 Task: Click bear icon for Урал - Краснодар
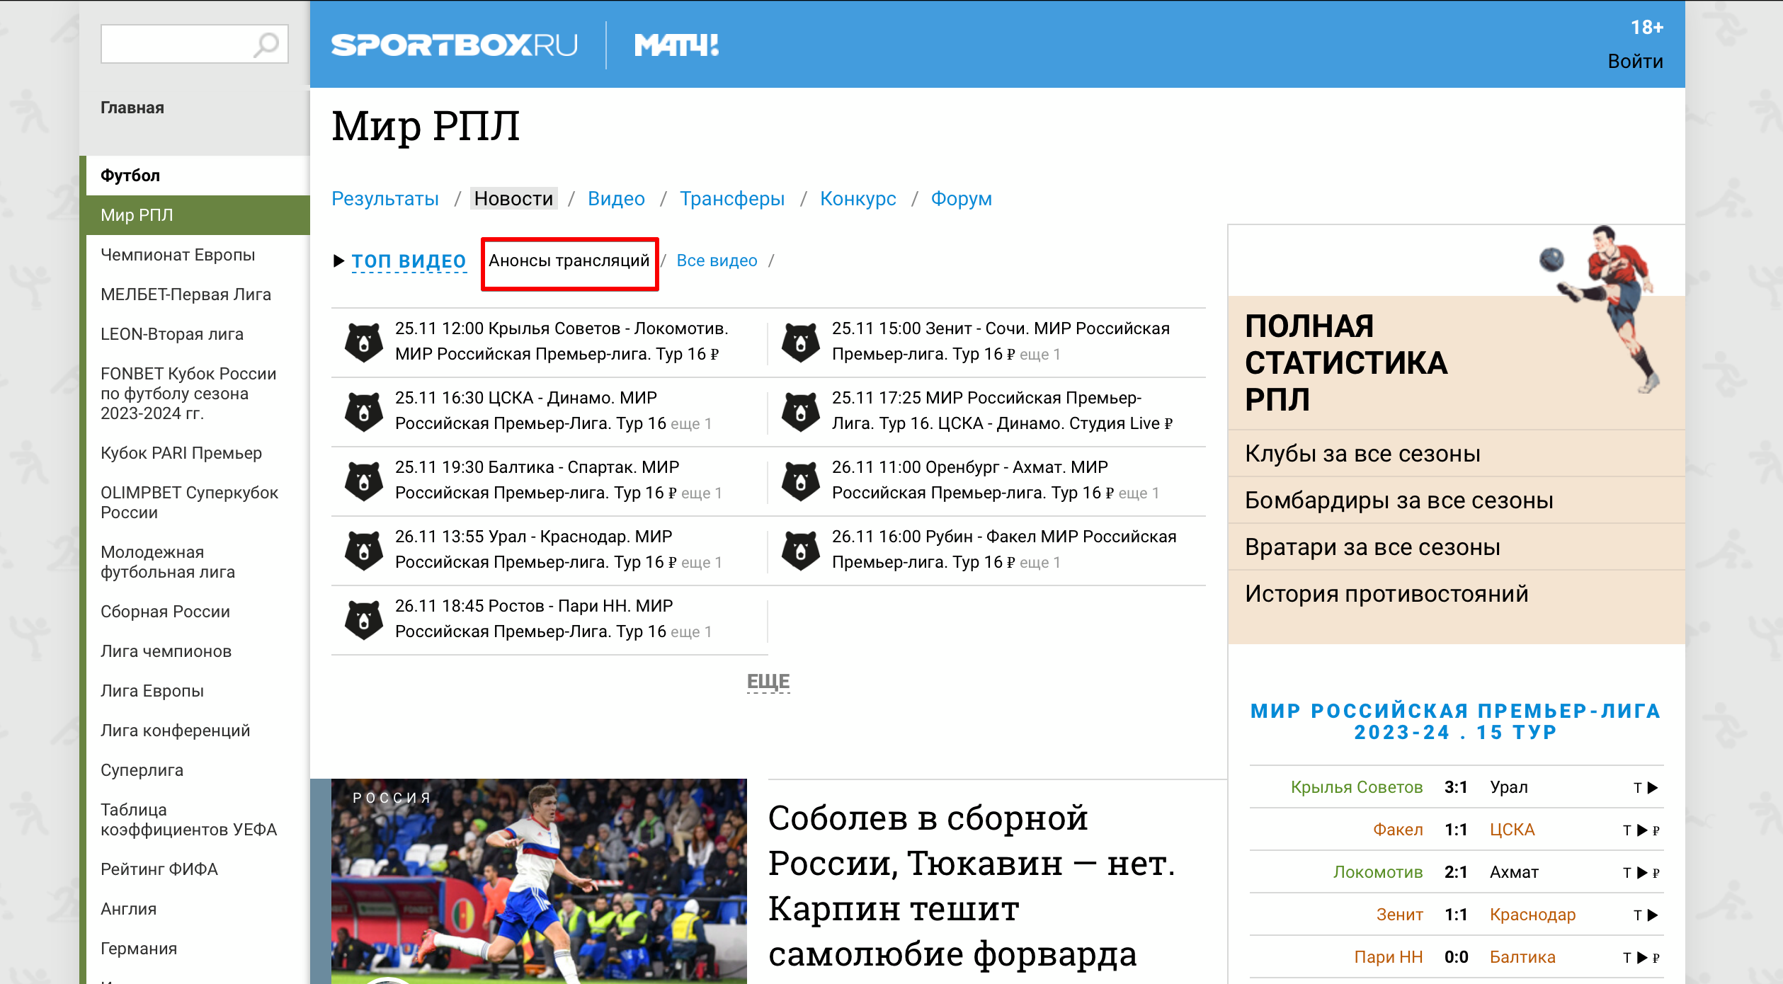click(364, 551)
